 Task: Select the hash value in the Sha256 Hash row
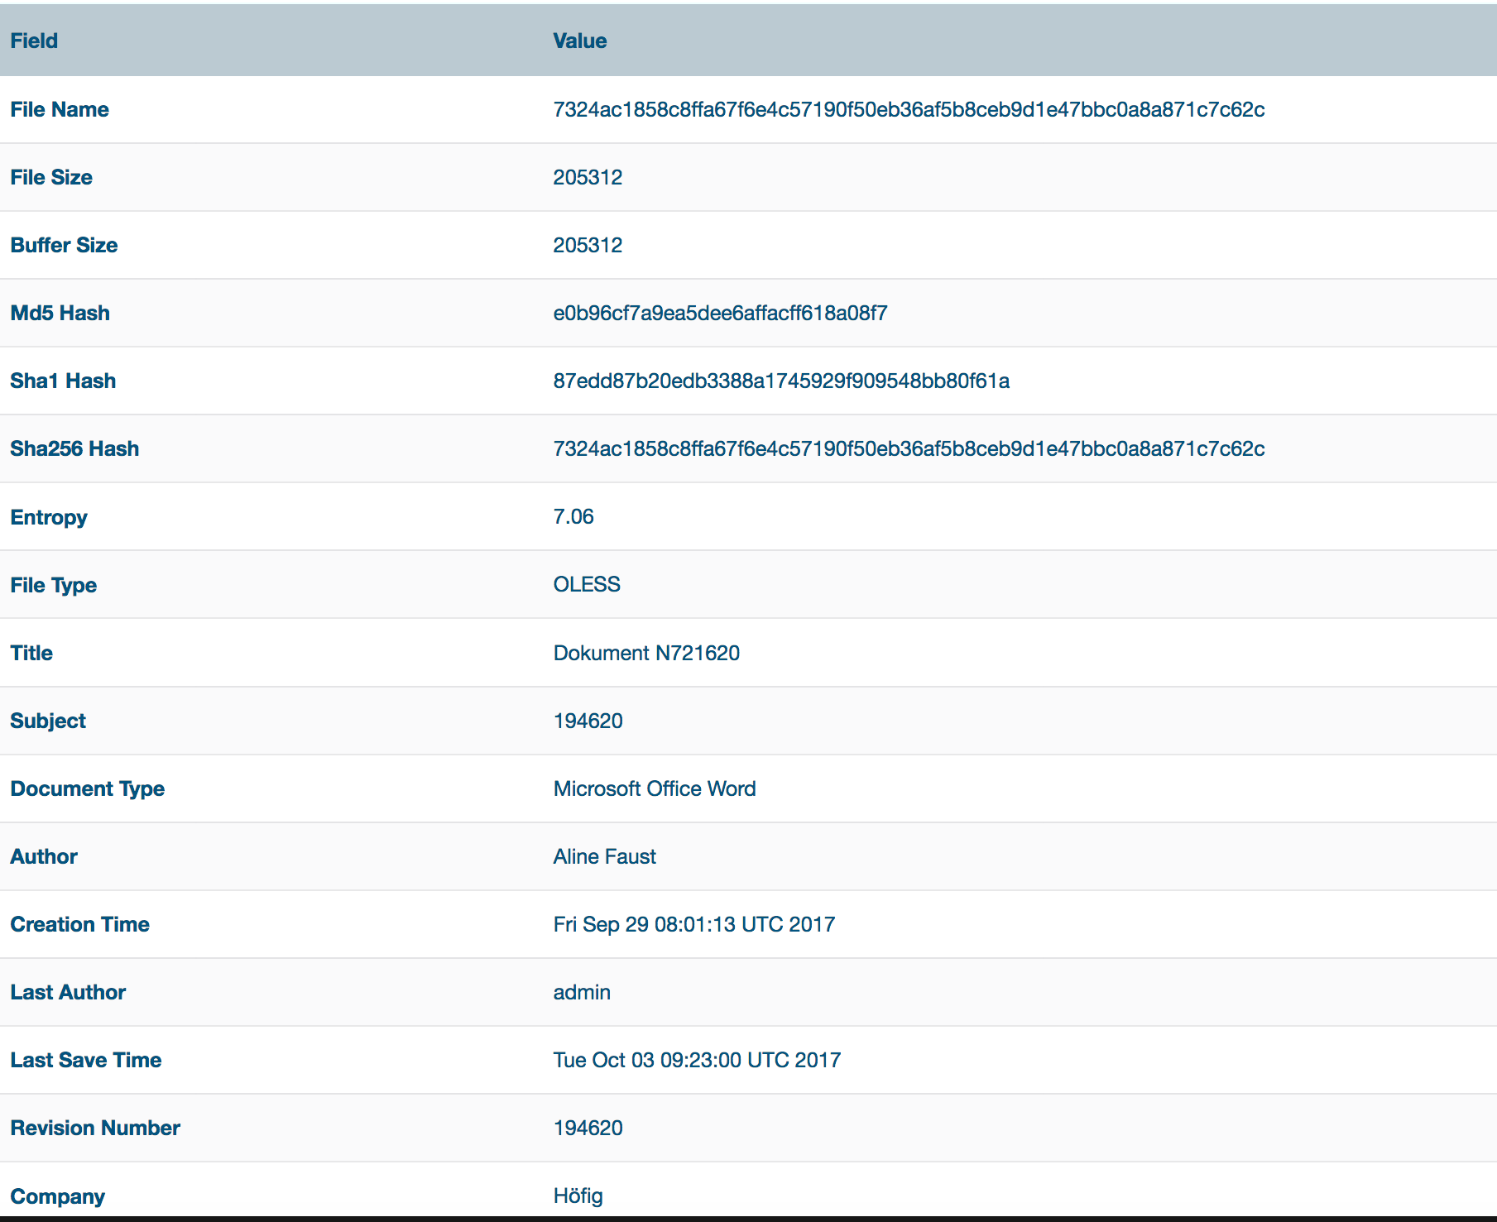click(908, 448)
